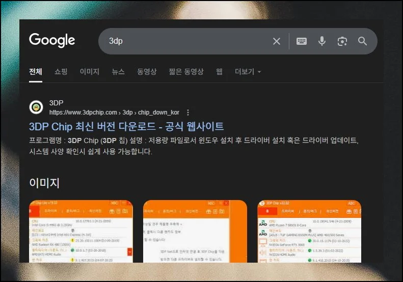The width and height of the screenshot is (403, 282).
Task: Open the on-screen keyboard input tool
Action: tap(302, 41)
